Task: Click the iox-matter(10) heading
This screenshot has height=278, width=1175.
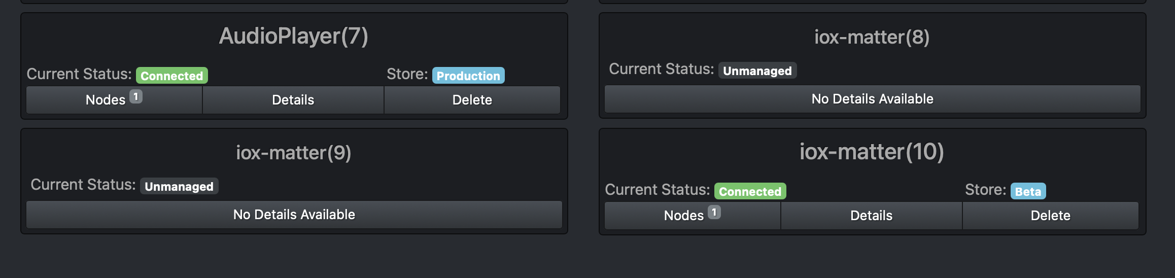Action: click(x=872, y=152)
